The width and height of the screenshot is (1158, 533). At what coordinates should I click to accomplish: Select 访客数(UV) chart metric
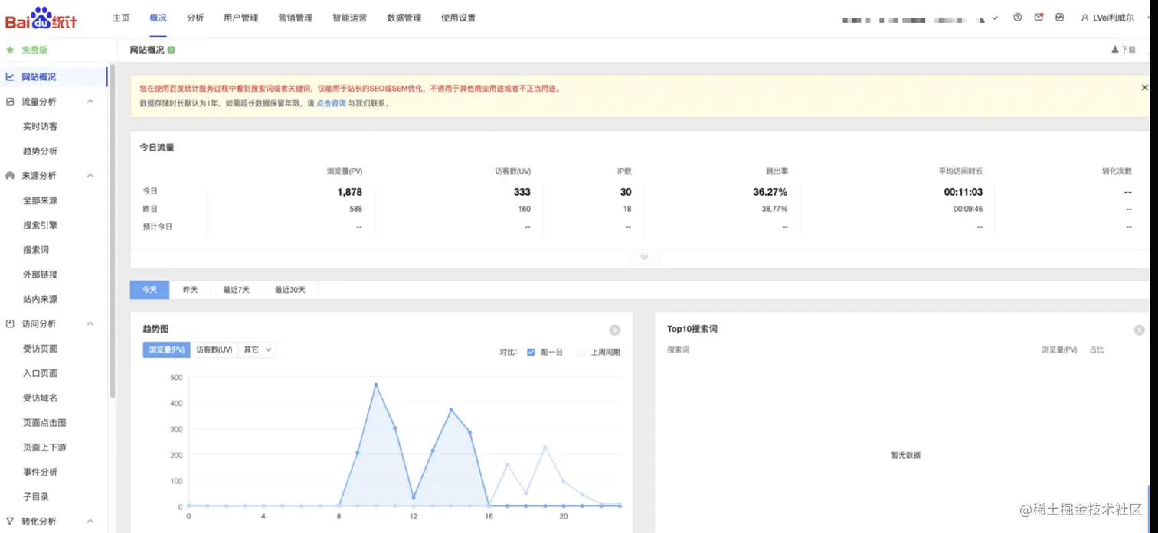pos(214,350)
